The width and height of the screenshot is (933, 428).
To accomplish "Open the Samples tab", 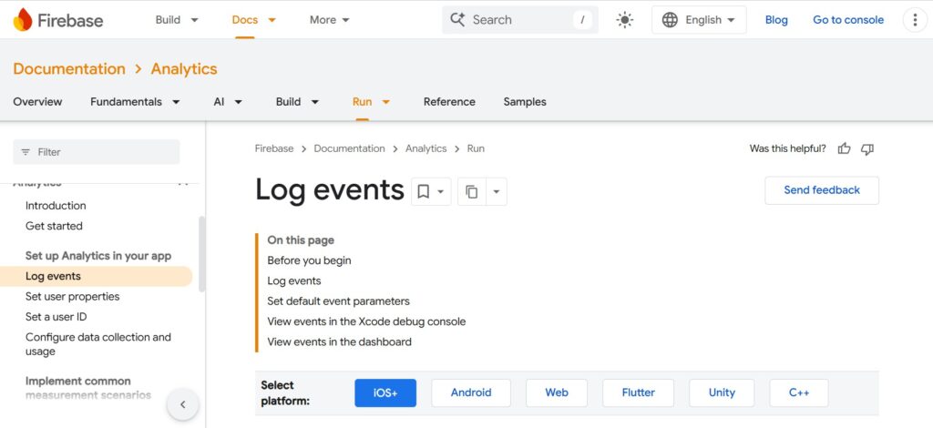I will point(525,102).
